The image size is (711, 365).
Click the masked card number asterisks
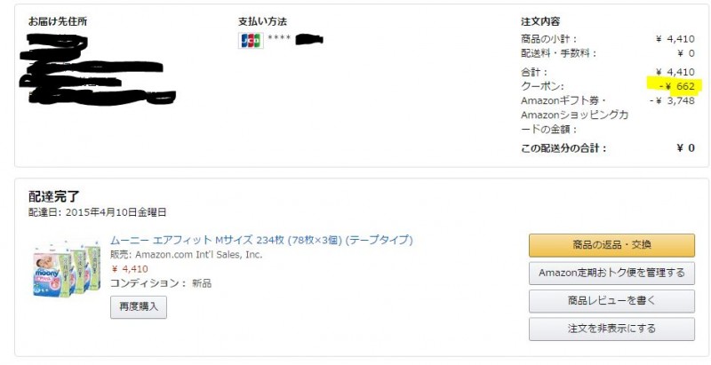point(279,37)
